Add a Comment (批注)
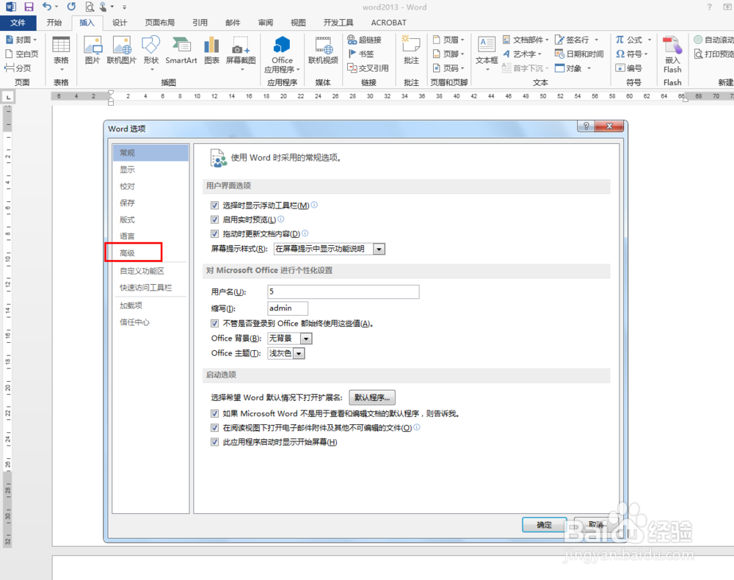The width and height of the screenshot is (734, 580). (x=412, y=50)
